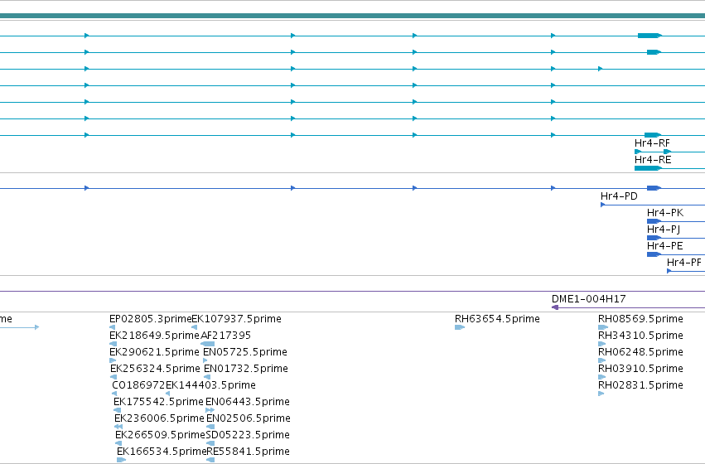Click the RH63654.5prime EST label
705x464 pixels.
click(497, 319)
